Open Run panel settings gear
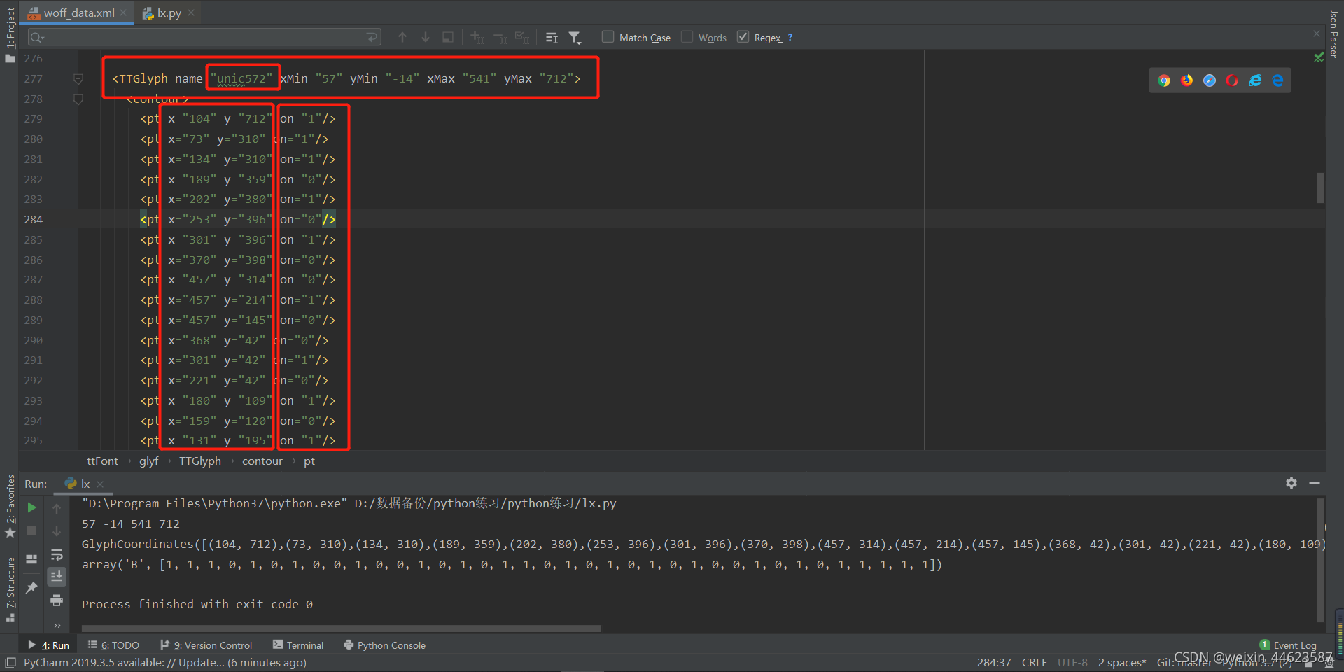 [x=1291, y=483]
